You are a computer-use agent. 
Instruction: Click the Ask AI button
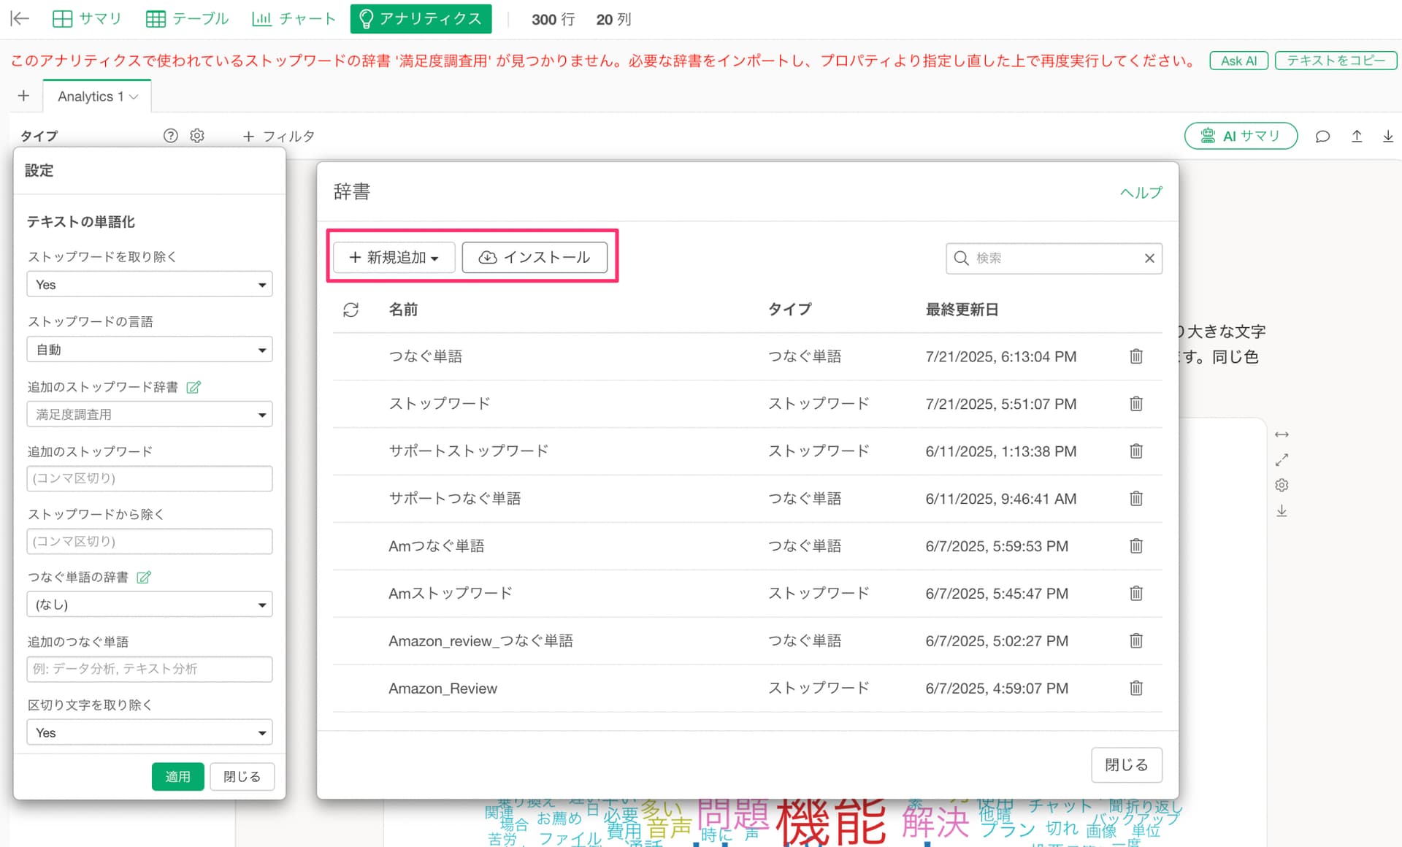click(x=1238, y=61)
